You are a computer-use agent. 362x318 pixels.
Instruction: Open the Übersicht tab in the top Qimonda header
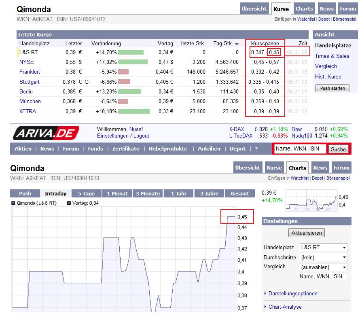click(x=254, y=8)
